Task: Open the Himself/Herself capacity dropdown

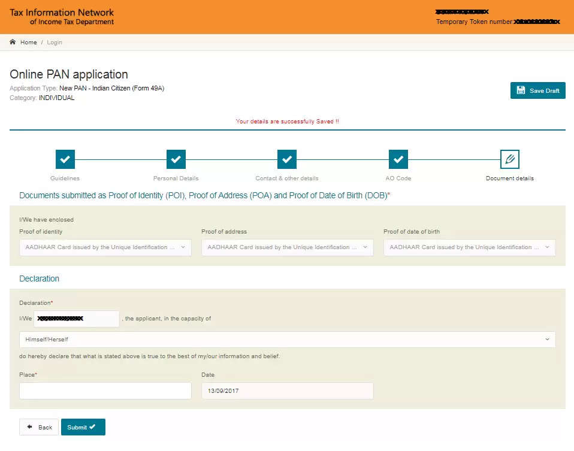Action: pyautogui.click(x=287, y=339)
